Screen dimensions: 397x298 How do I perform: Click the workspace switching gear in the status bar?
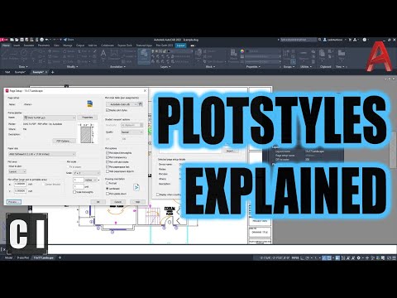pos(358,258)
